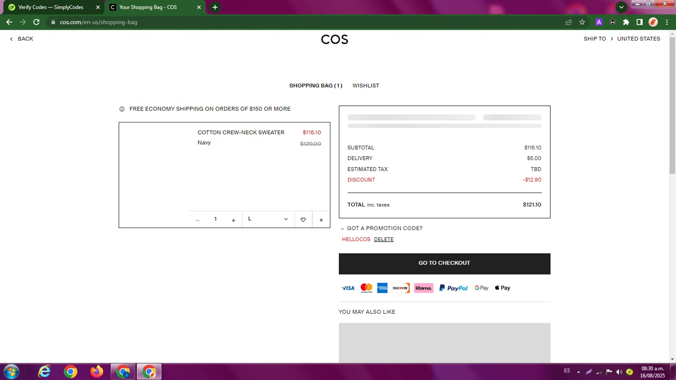Viewport: 676px width, 380px height.
Task: Open Cotton Crew-Neck Sweater product link
Action: (241, 132)
